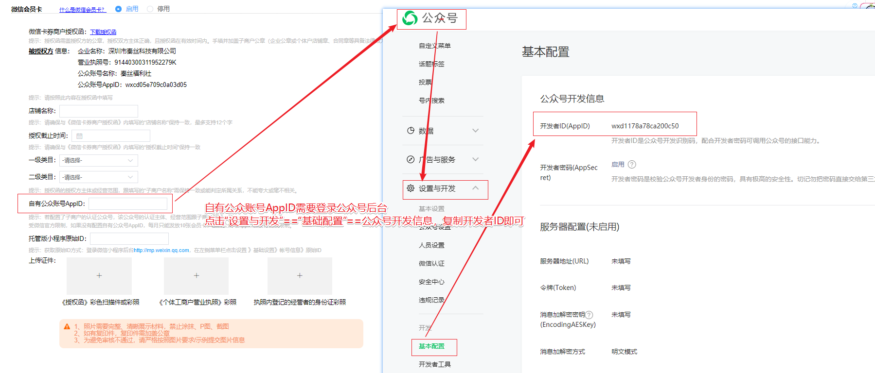This screenshot has width=875, height=373.
Task: Open 安全中心 in the sidebar
Action: pos(431,282)
